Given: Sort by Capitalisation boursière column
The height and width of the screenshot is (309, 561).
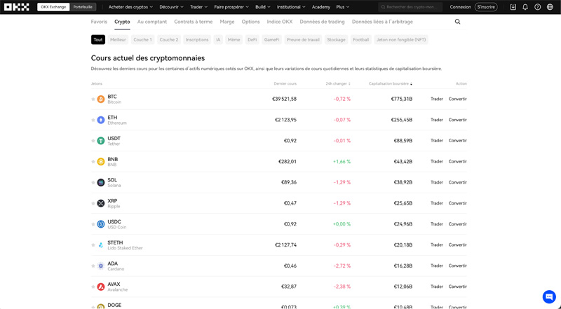Looking at the screenshot, I should point(391,83).
